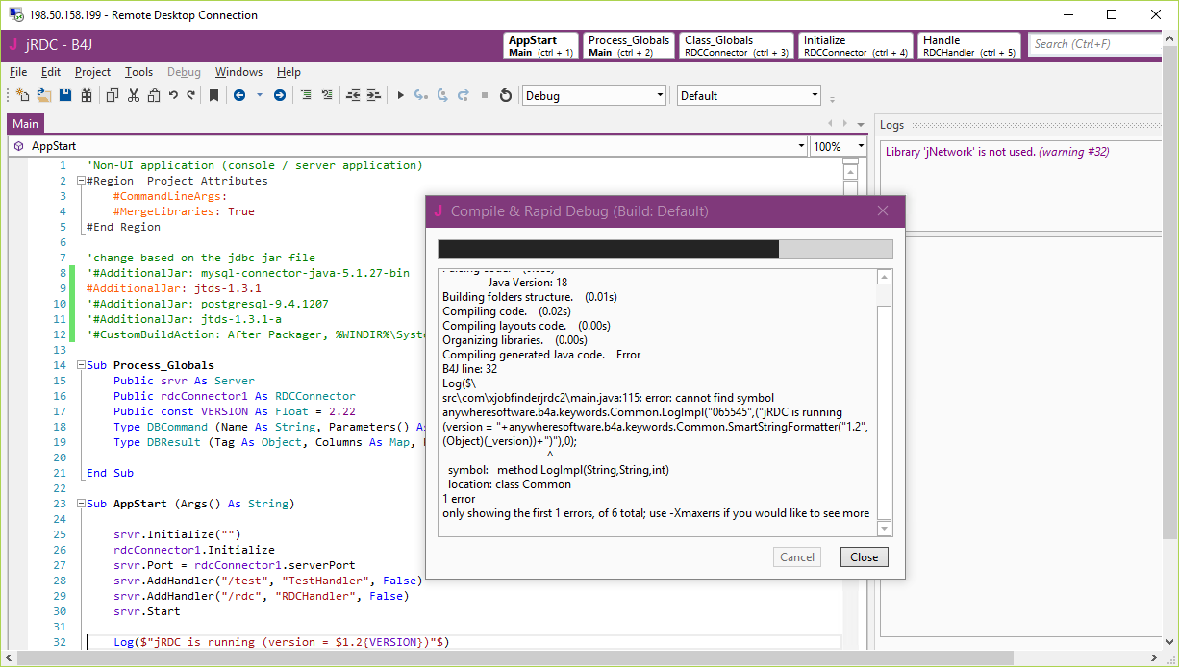Collapse the Project Attributes region
The image size is (1179, 667).
point(81,181)
